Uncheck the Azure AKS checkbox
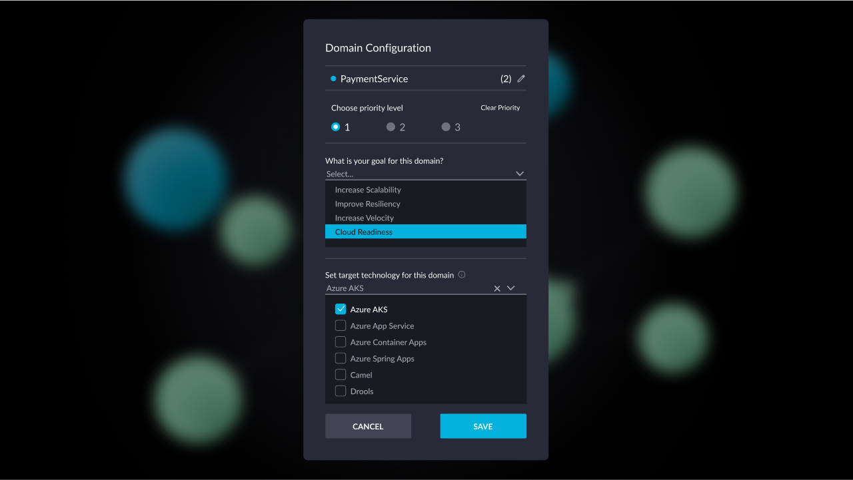853x480 pixels. point(341,309)
